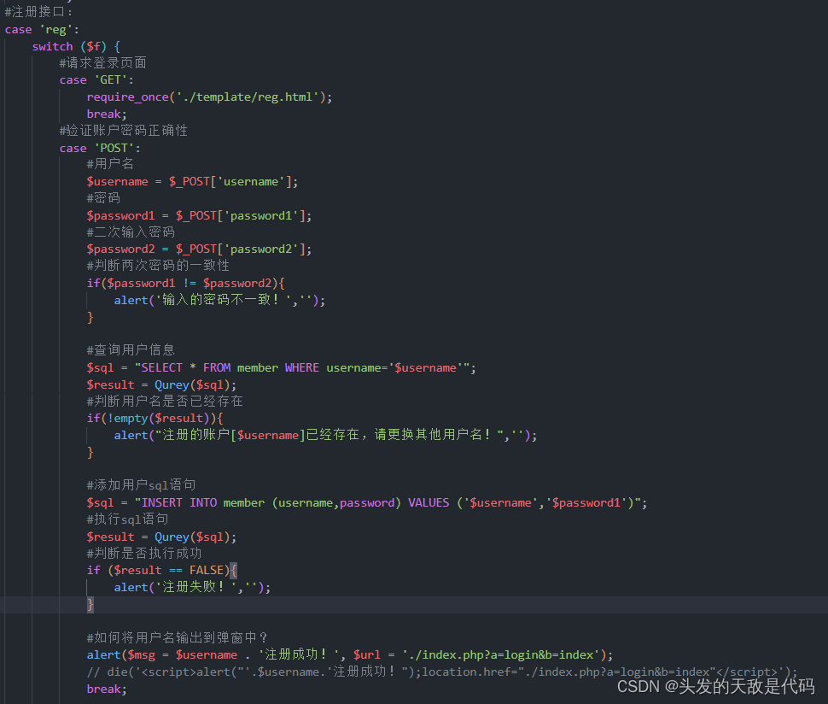Click the alert about username already existing
This screenshot has height=704, width=828.
(x=326, y=435)
